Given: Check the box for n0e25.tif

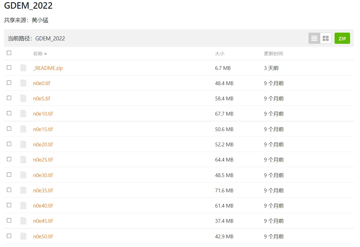Looking at the screenshot, I should coord(9,159).
